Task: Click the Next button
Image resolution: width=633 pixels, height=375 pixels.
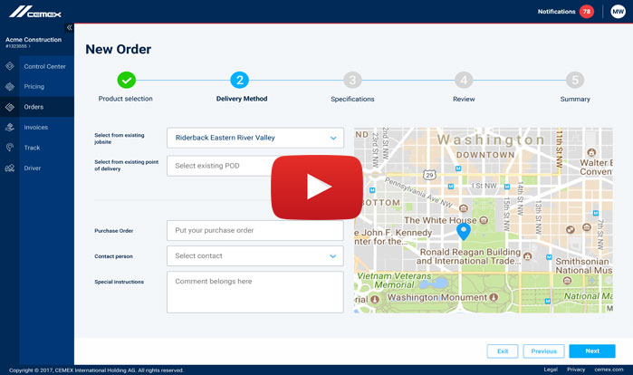Action: click(x=592, y=351)
